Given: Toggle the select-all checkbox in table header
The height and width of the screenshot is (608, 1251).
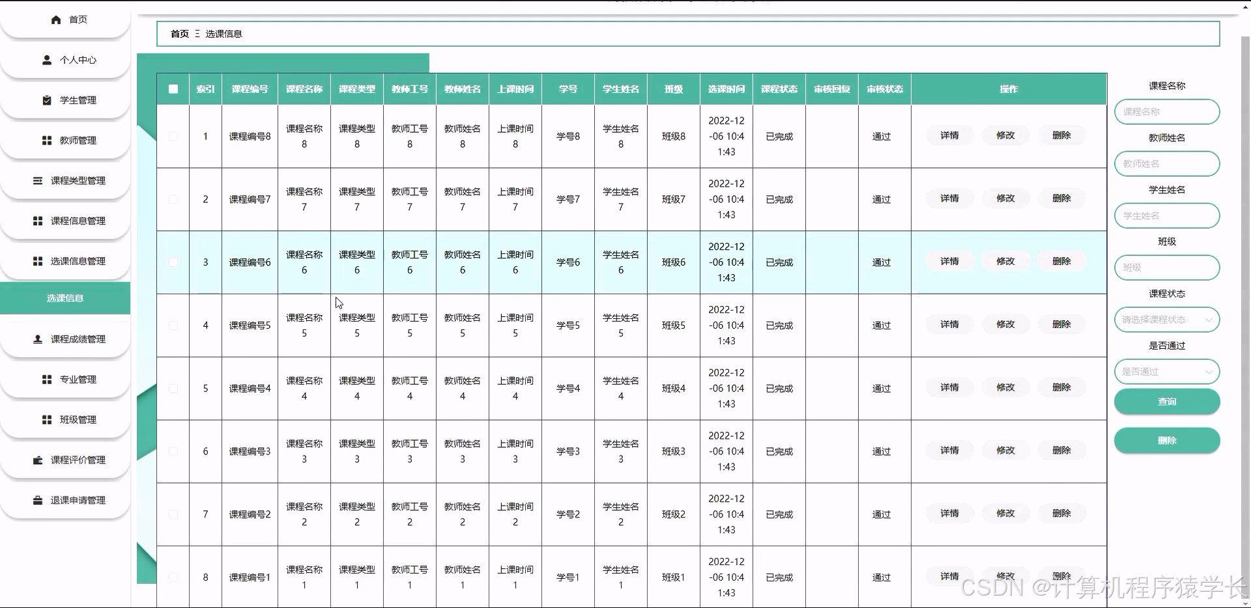Looking at the screenshot, I should 173,89.
